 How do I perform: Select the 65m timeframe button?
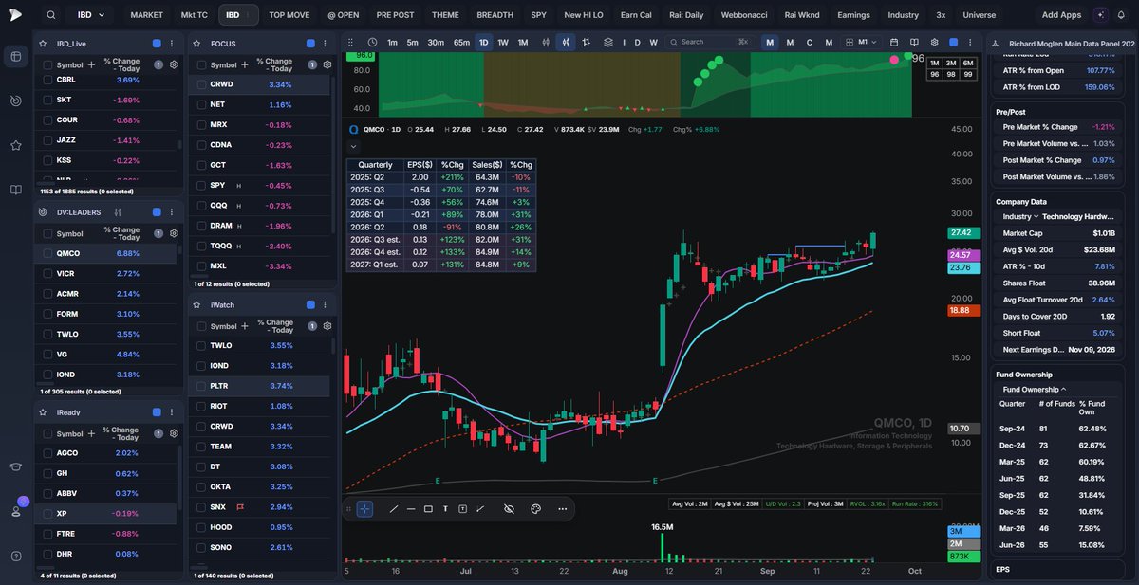point(461,42)
